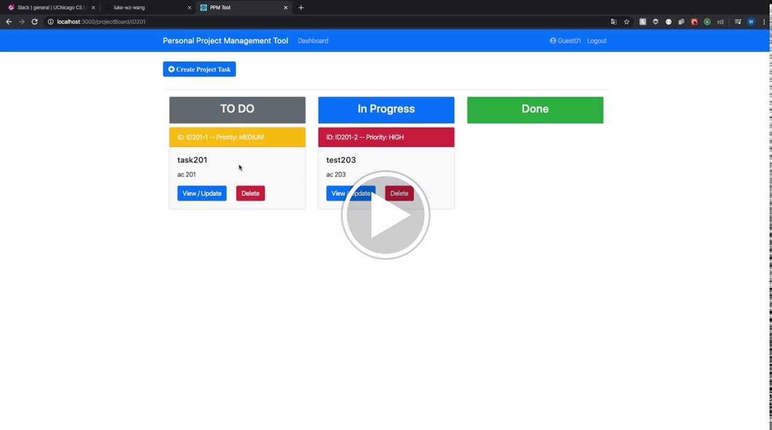
Task: Click the plus icon on Create Project Task
Action: point(171,69)
